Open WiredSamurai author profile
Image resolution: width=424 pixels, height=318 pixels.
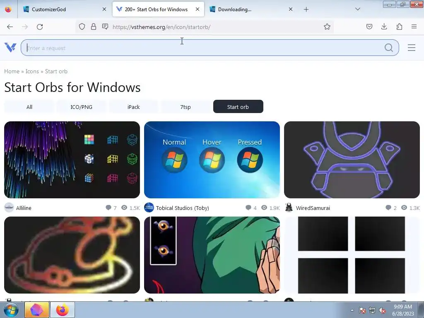[313, 208]
